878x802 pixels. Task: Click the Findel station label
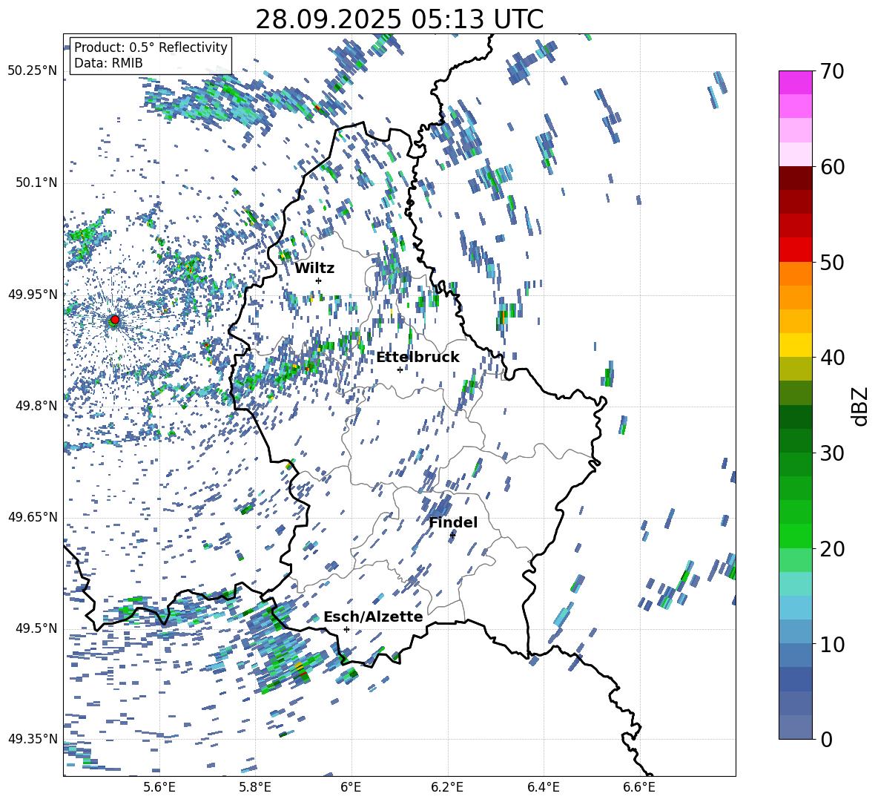pyautogui.click(x=453, y=522)
